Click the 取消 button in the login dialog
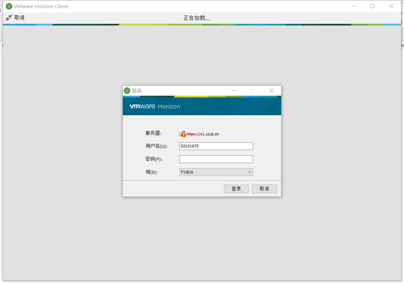This screenshot has width=404, height=283. point(264,189)
